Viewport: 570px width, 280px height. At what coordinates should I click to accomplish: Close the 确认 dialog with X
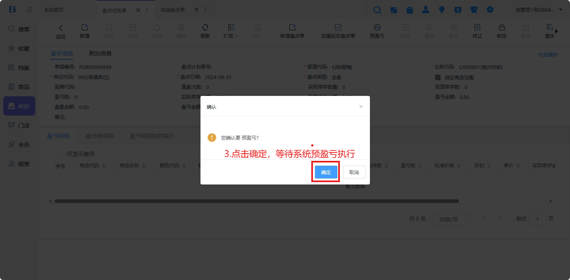(x=361, y=106)
